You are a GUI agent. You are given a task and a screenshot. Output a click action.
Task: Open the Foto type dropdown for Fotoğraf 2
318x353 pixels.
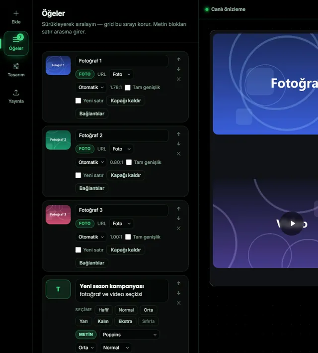(x=121, y=149)
